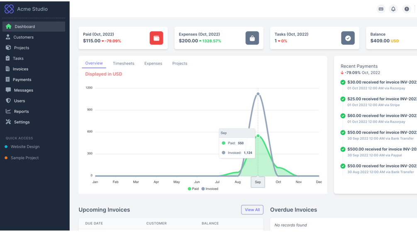Switch to the Expenses tab

tap(153, 63)
